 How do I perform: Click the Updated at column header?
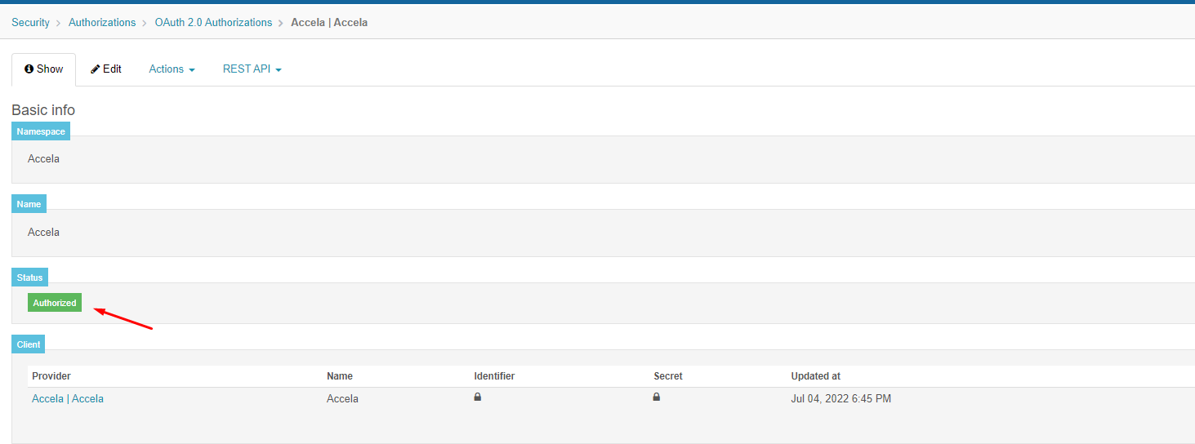(x=815, y=376)
